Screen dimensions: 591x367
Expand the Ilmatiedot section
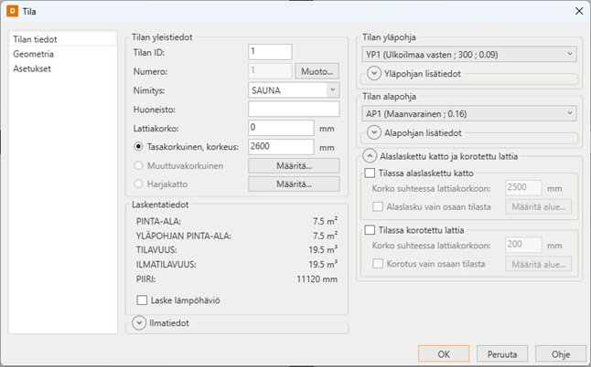140,322
